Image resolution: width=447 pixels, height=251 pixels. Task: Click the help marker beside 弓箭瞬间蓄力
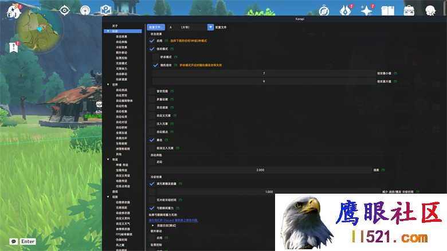[178, 208]
